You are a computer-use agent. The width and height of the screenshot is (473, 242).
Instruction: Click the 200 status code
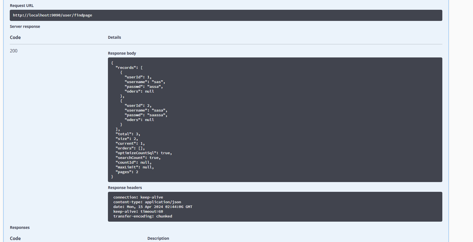tap(14, 51)
